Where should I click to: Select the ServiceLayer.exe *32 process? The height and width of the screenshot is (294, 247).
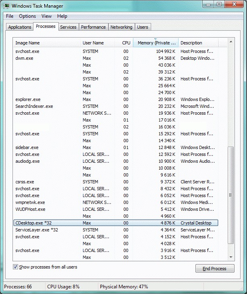tap(116, 230)
